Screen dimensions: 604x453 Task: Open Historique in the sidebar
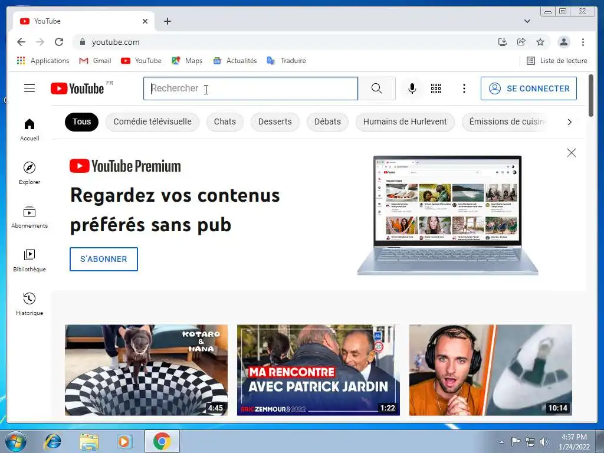click(x=29, y=304)
